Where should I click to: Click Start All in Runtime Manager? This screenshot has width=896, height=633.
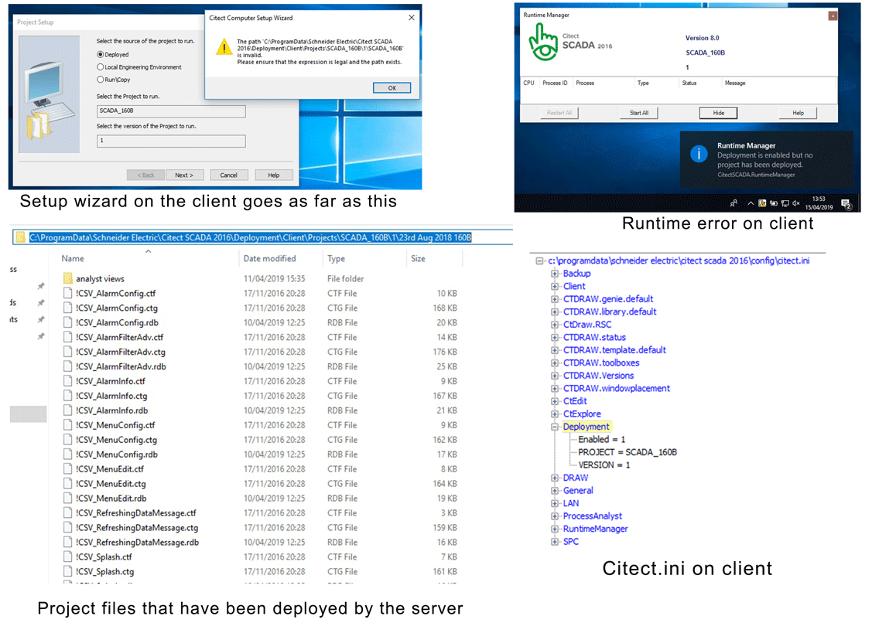(639, 113)
